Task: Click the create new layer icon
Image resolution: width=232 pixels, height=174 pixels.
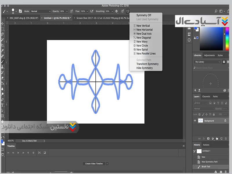Action: point(222,139)
